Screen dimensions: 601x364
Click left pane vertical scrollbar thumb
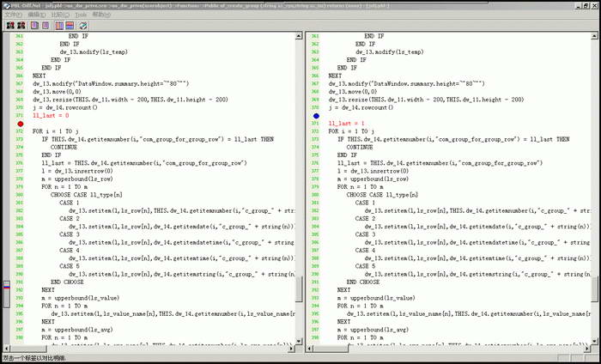coord(299,288)
